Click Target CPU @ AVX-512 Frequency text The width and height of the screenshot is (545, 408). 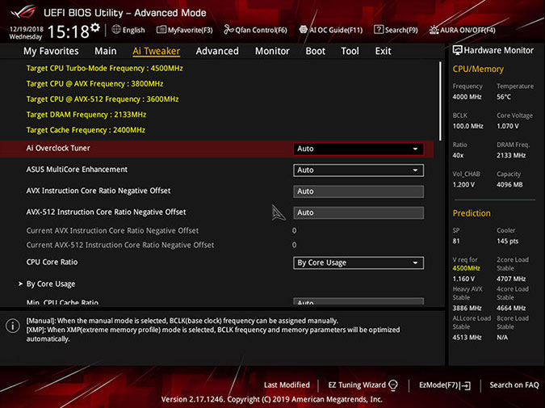(103, 99)
